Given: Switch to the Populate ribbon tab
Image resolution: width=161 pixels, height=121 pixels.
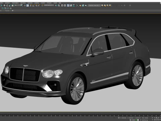Looking at the screenshot, I should tap(7, 11).
